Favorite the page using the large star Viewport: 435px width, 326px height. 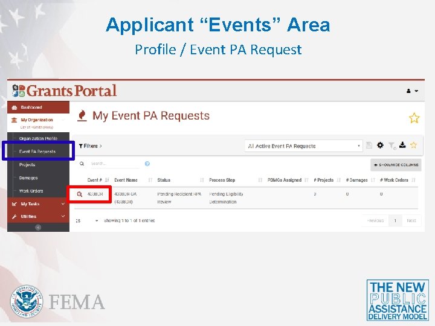[414, 118]
